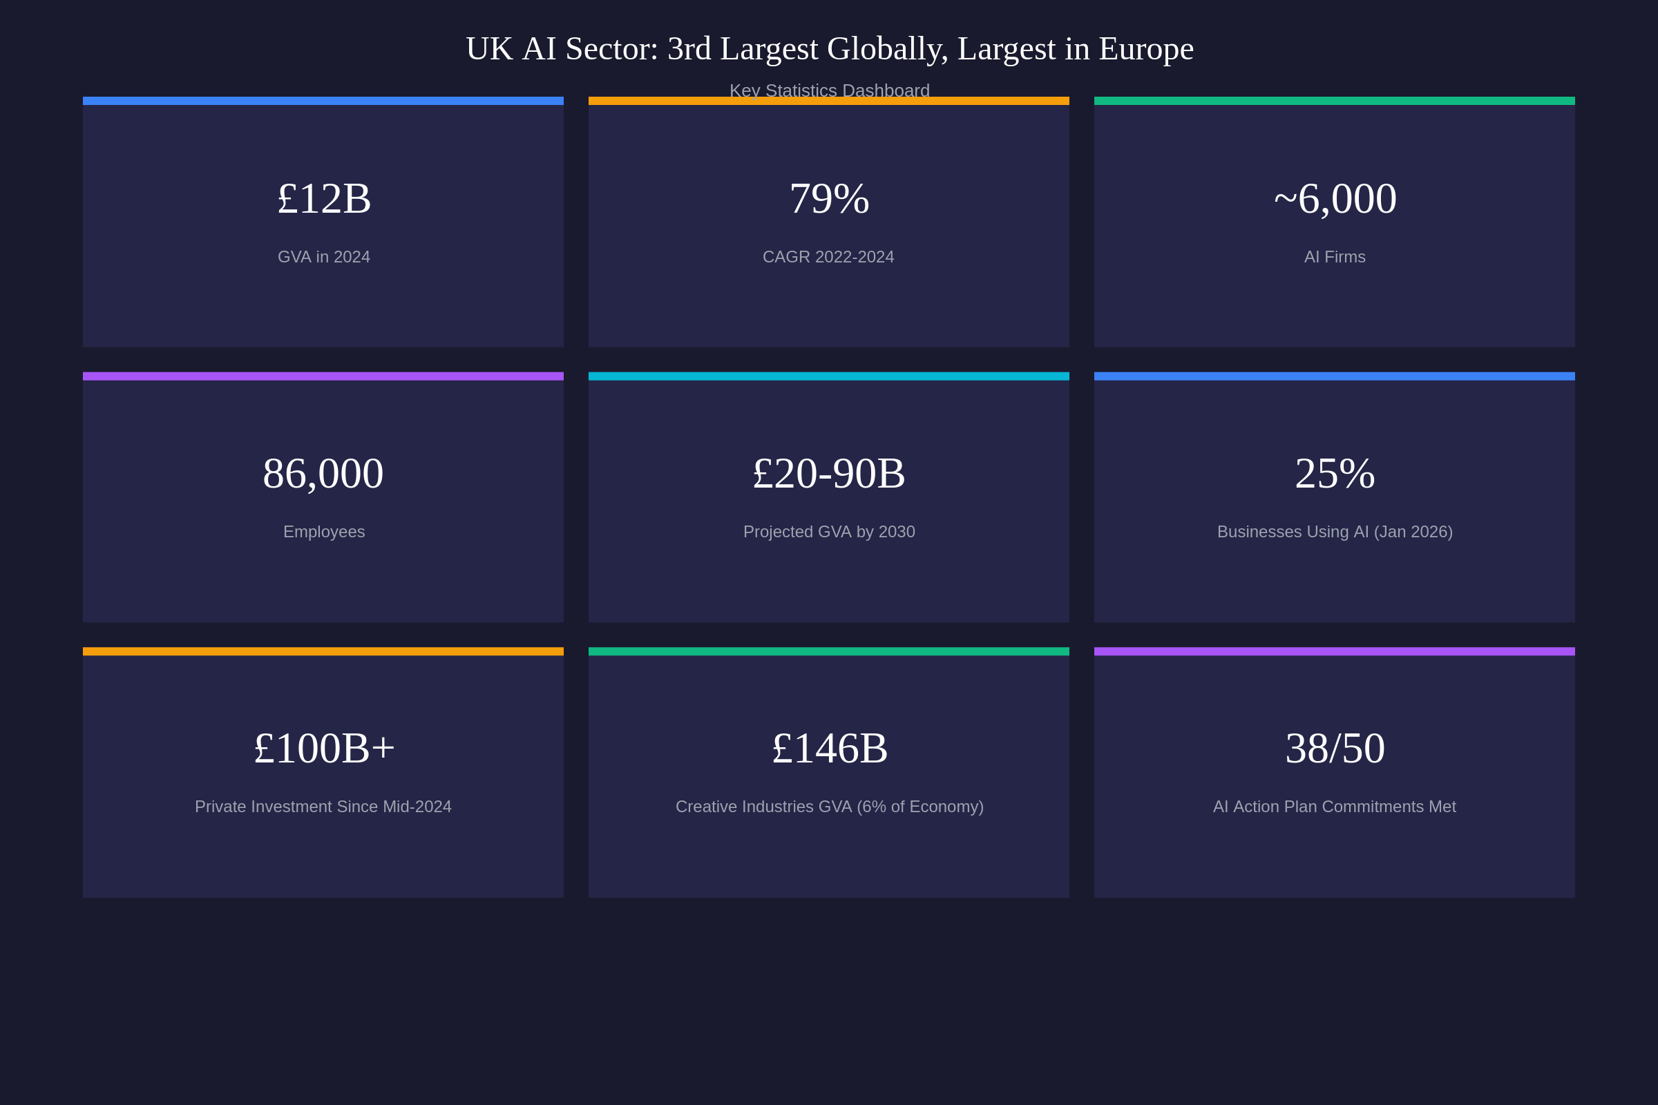
Task: Click the AI Firms label
Action: (1335, 257)
